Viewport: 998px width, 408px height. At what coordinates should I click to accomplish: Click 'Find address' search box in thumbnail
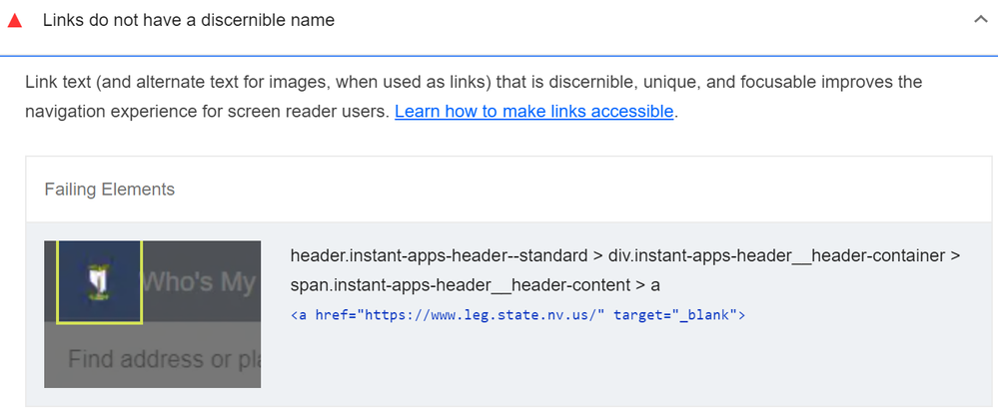[x=160, y=357]
